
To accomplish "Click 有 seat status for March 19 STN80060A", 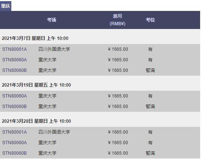I will tap(150, 96).
